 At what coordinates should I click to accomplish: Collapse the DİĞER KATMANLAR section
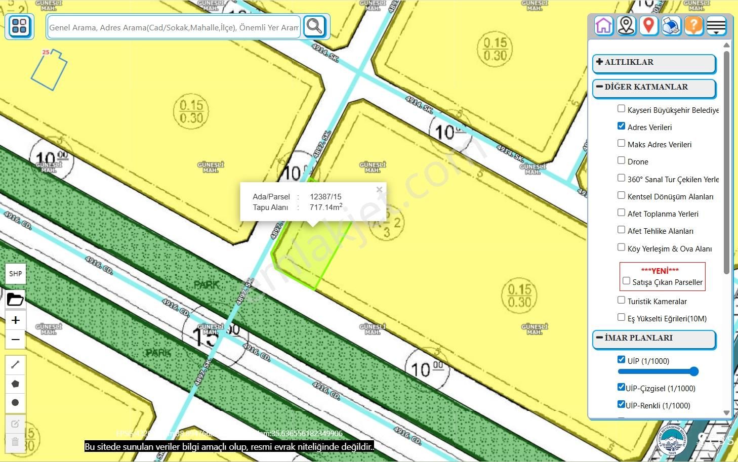[654, 88]
